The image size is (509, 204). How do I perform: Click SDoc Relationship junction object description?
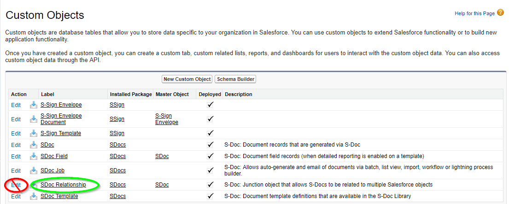[x=328, y=185]
